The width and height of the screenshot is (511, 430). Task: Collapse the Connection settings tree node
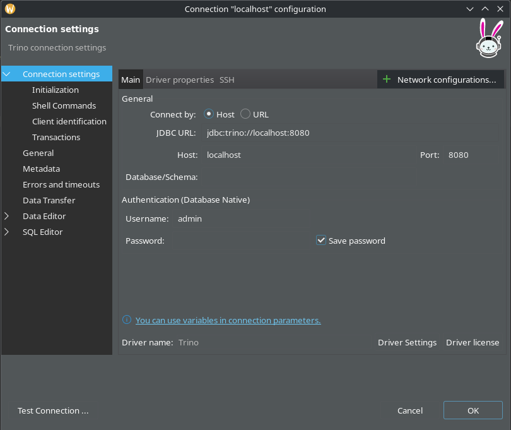[6, 73]
